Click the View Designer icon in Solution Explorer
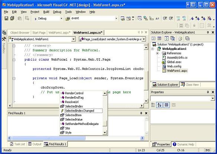Image resolution: width=217 pixels, height=154 pixels. pyautogui.click(x=159, y=38)
